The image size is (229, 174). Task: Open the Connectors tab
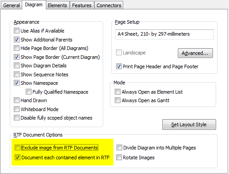tap(109, 5)
